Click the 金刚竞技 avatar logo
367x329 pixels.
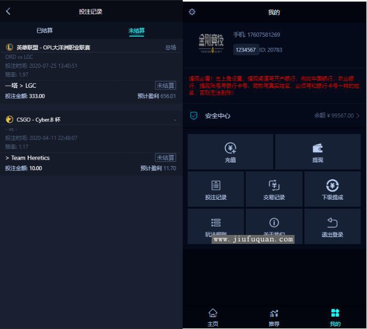coord(211,43)
